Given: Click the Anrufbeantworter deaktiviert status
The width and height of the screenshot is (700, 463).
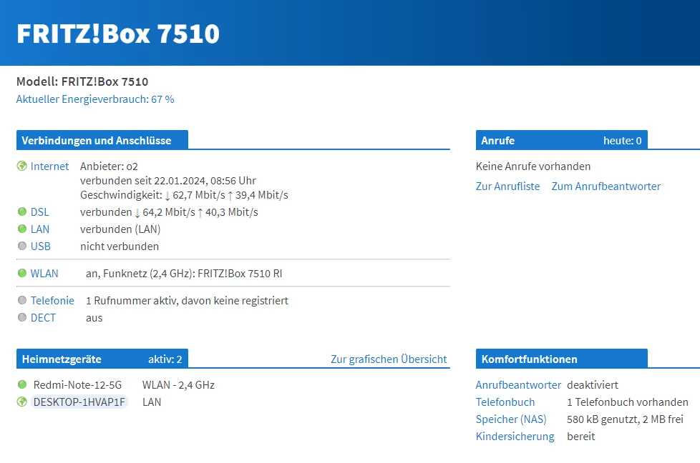Looking at the screenshot, I should point(593,385).
